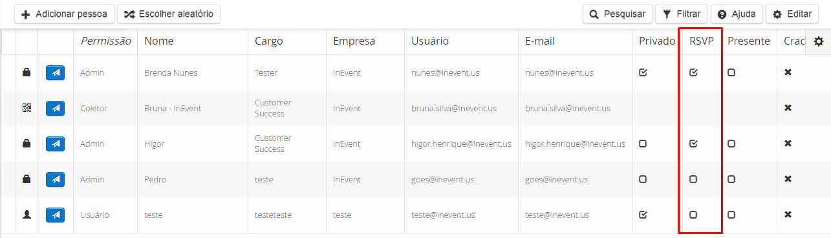This screenshot has height=238, width=831.
Task: Click the Empresa column header
Action: (354, 41)
